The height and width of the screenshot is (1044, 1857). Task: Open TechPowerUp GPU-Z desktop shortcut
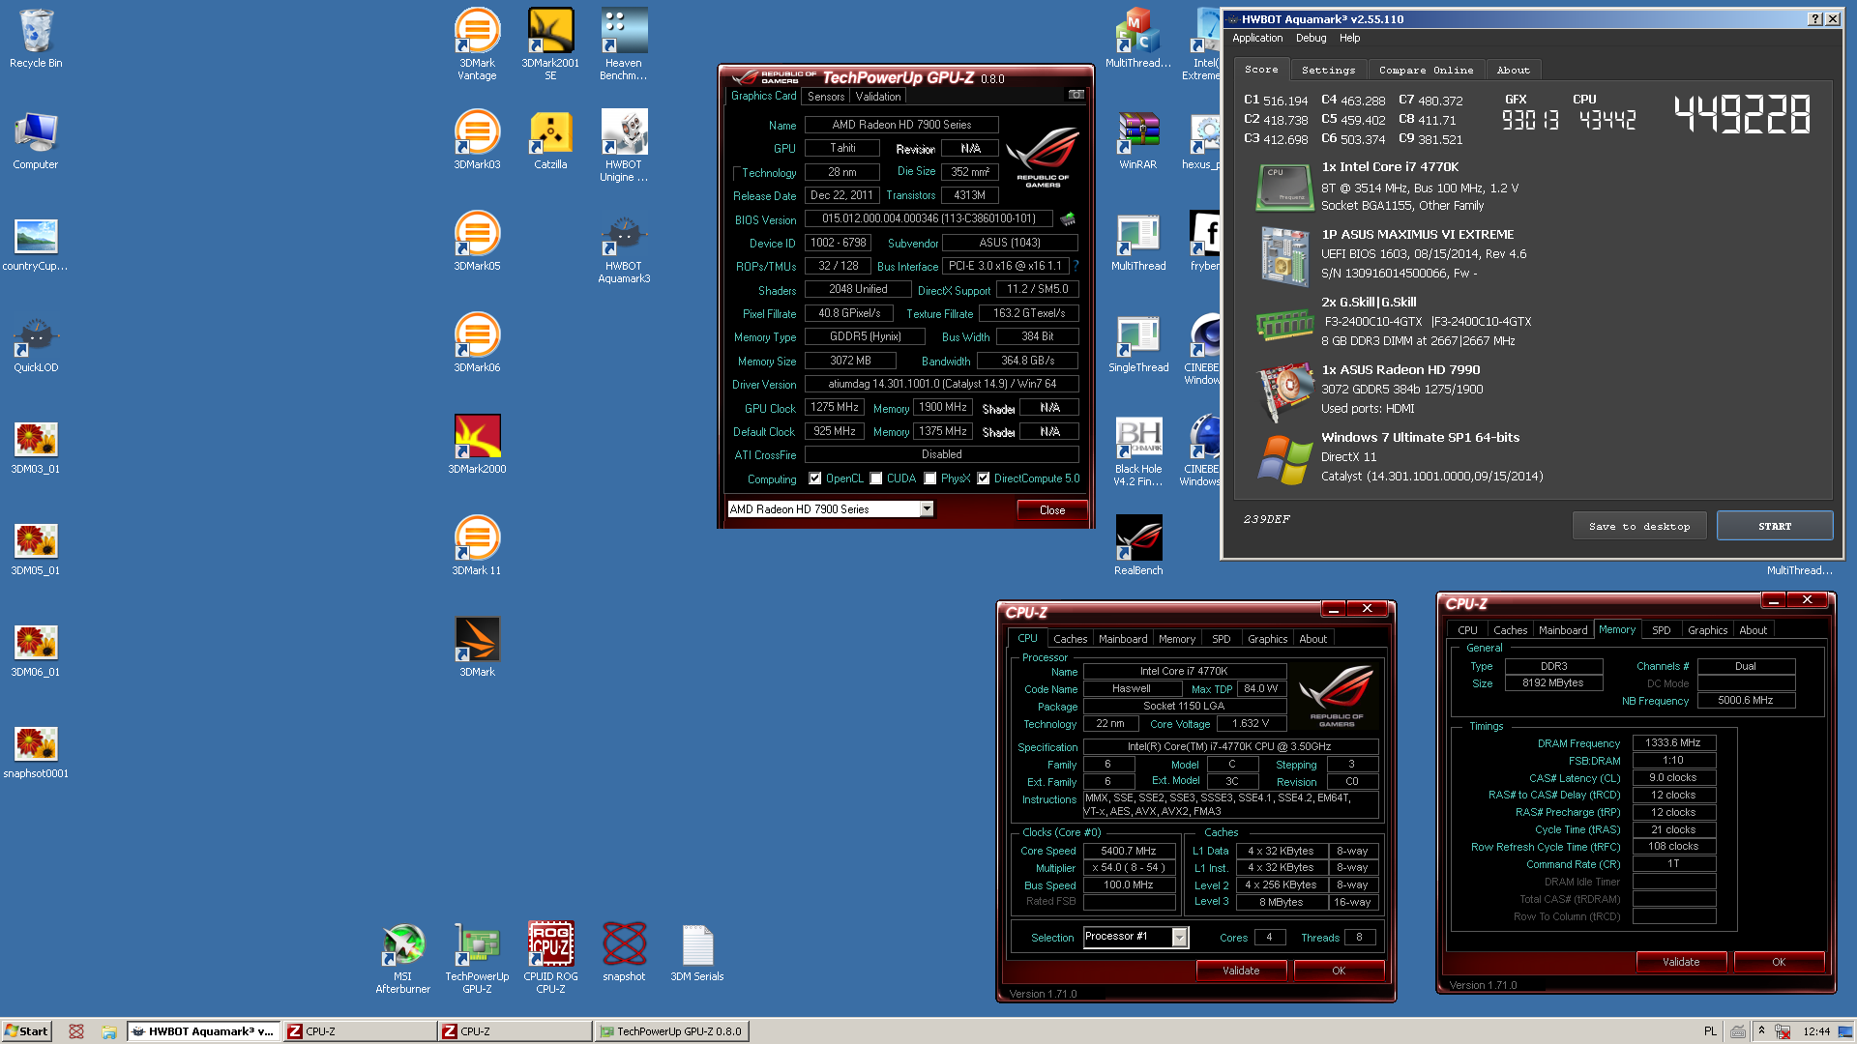point(477,959)
